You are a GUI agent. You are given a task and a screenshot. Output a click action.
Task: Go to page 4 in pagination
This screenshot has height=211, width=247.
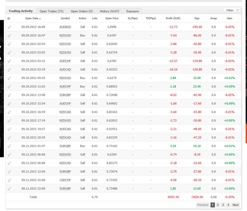[228, 205]
